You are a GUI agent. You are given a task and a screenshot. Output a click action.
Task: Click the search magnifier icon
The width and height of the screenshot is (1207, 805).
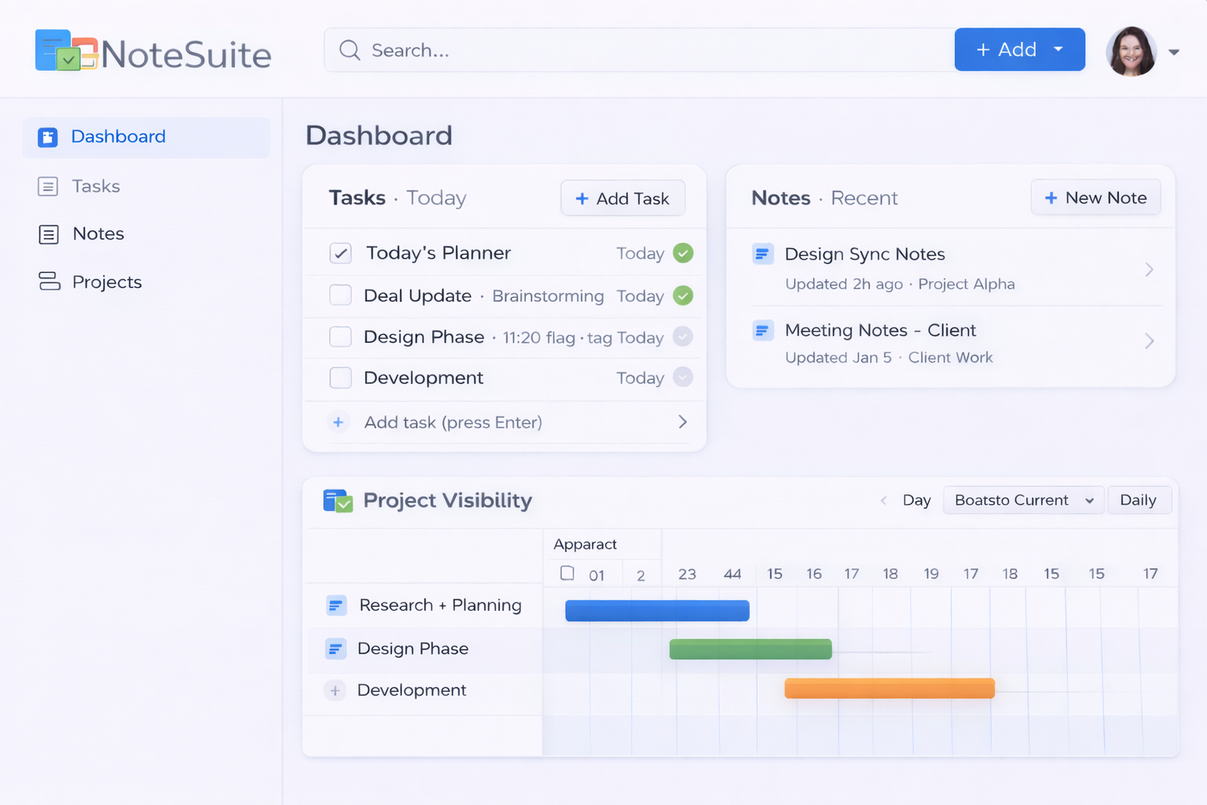pos(350,50)
